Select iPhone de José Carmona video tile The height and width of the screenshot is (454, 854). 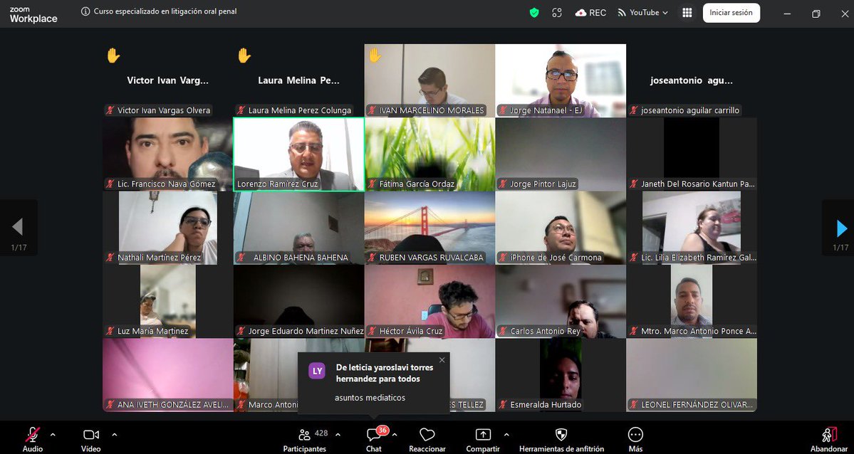click(561, 228)
